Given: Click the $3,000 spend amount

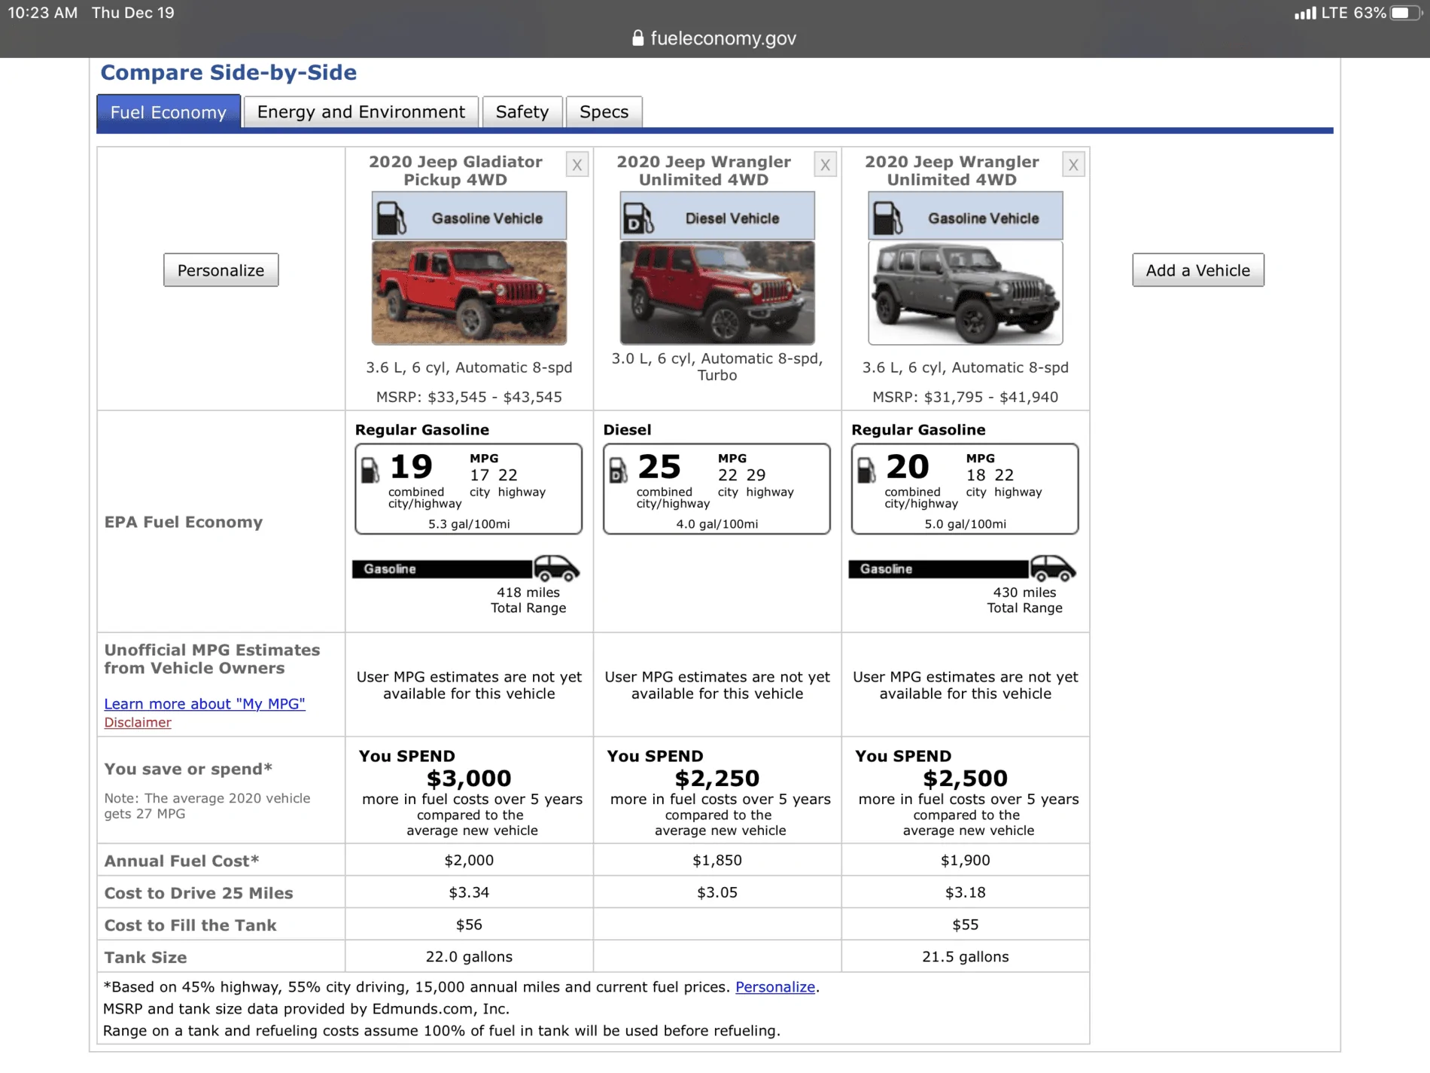Looking at the screenshot, I should point(469,778).
